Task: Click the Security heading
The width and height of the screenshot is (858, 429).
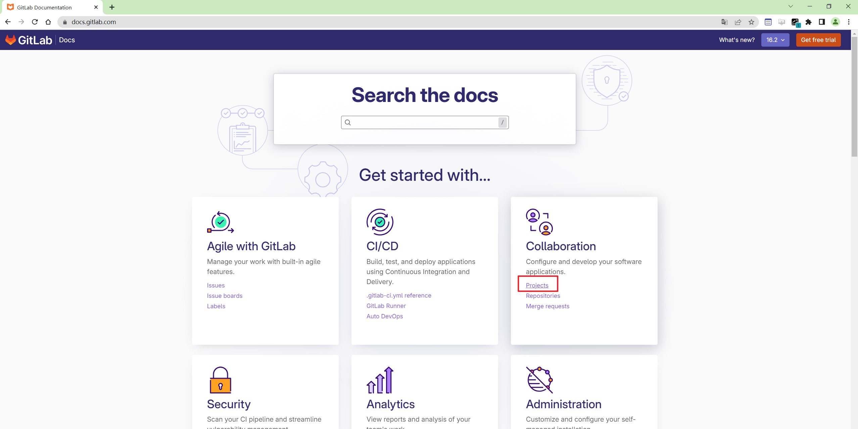Action: coord(229,404)
